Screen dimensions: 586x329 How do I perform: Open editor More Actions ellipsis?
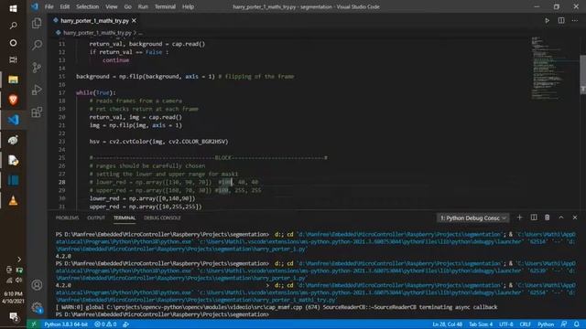tap(575, 20)
